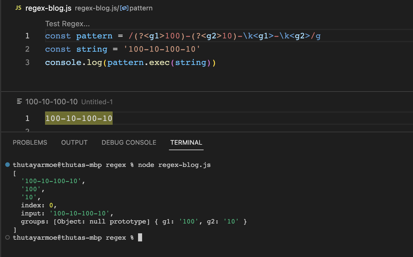Click line number 1 in the editor gutter

(27, 36)
